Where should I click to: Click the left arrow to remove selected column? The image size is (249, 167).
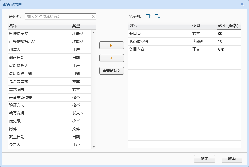click(x=111, y=58)
